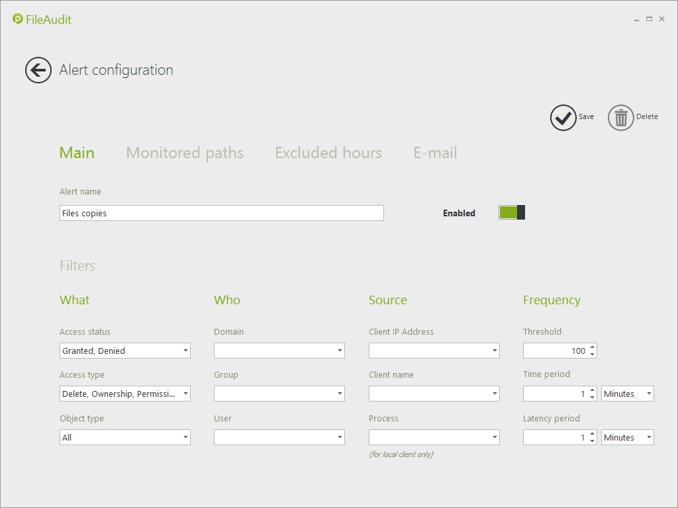Increase the Threshold value with up arrow
The image size is (678, 508).
coord(592,347)
